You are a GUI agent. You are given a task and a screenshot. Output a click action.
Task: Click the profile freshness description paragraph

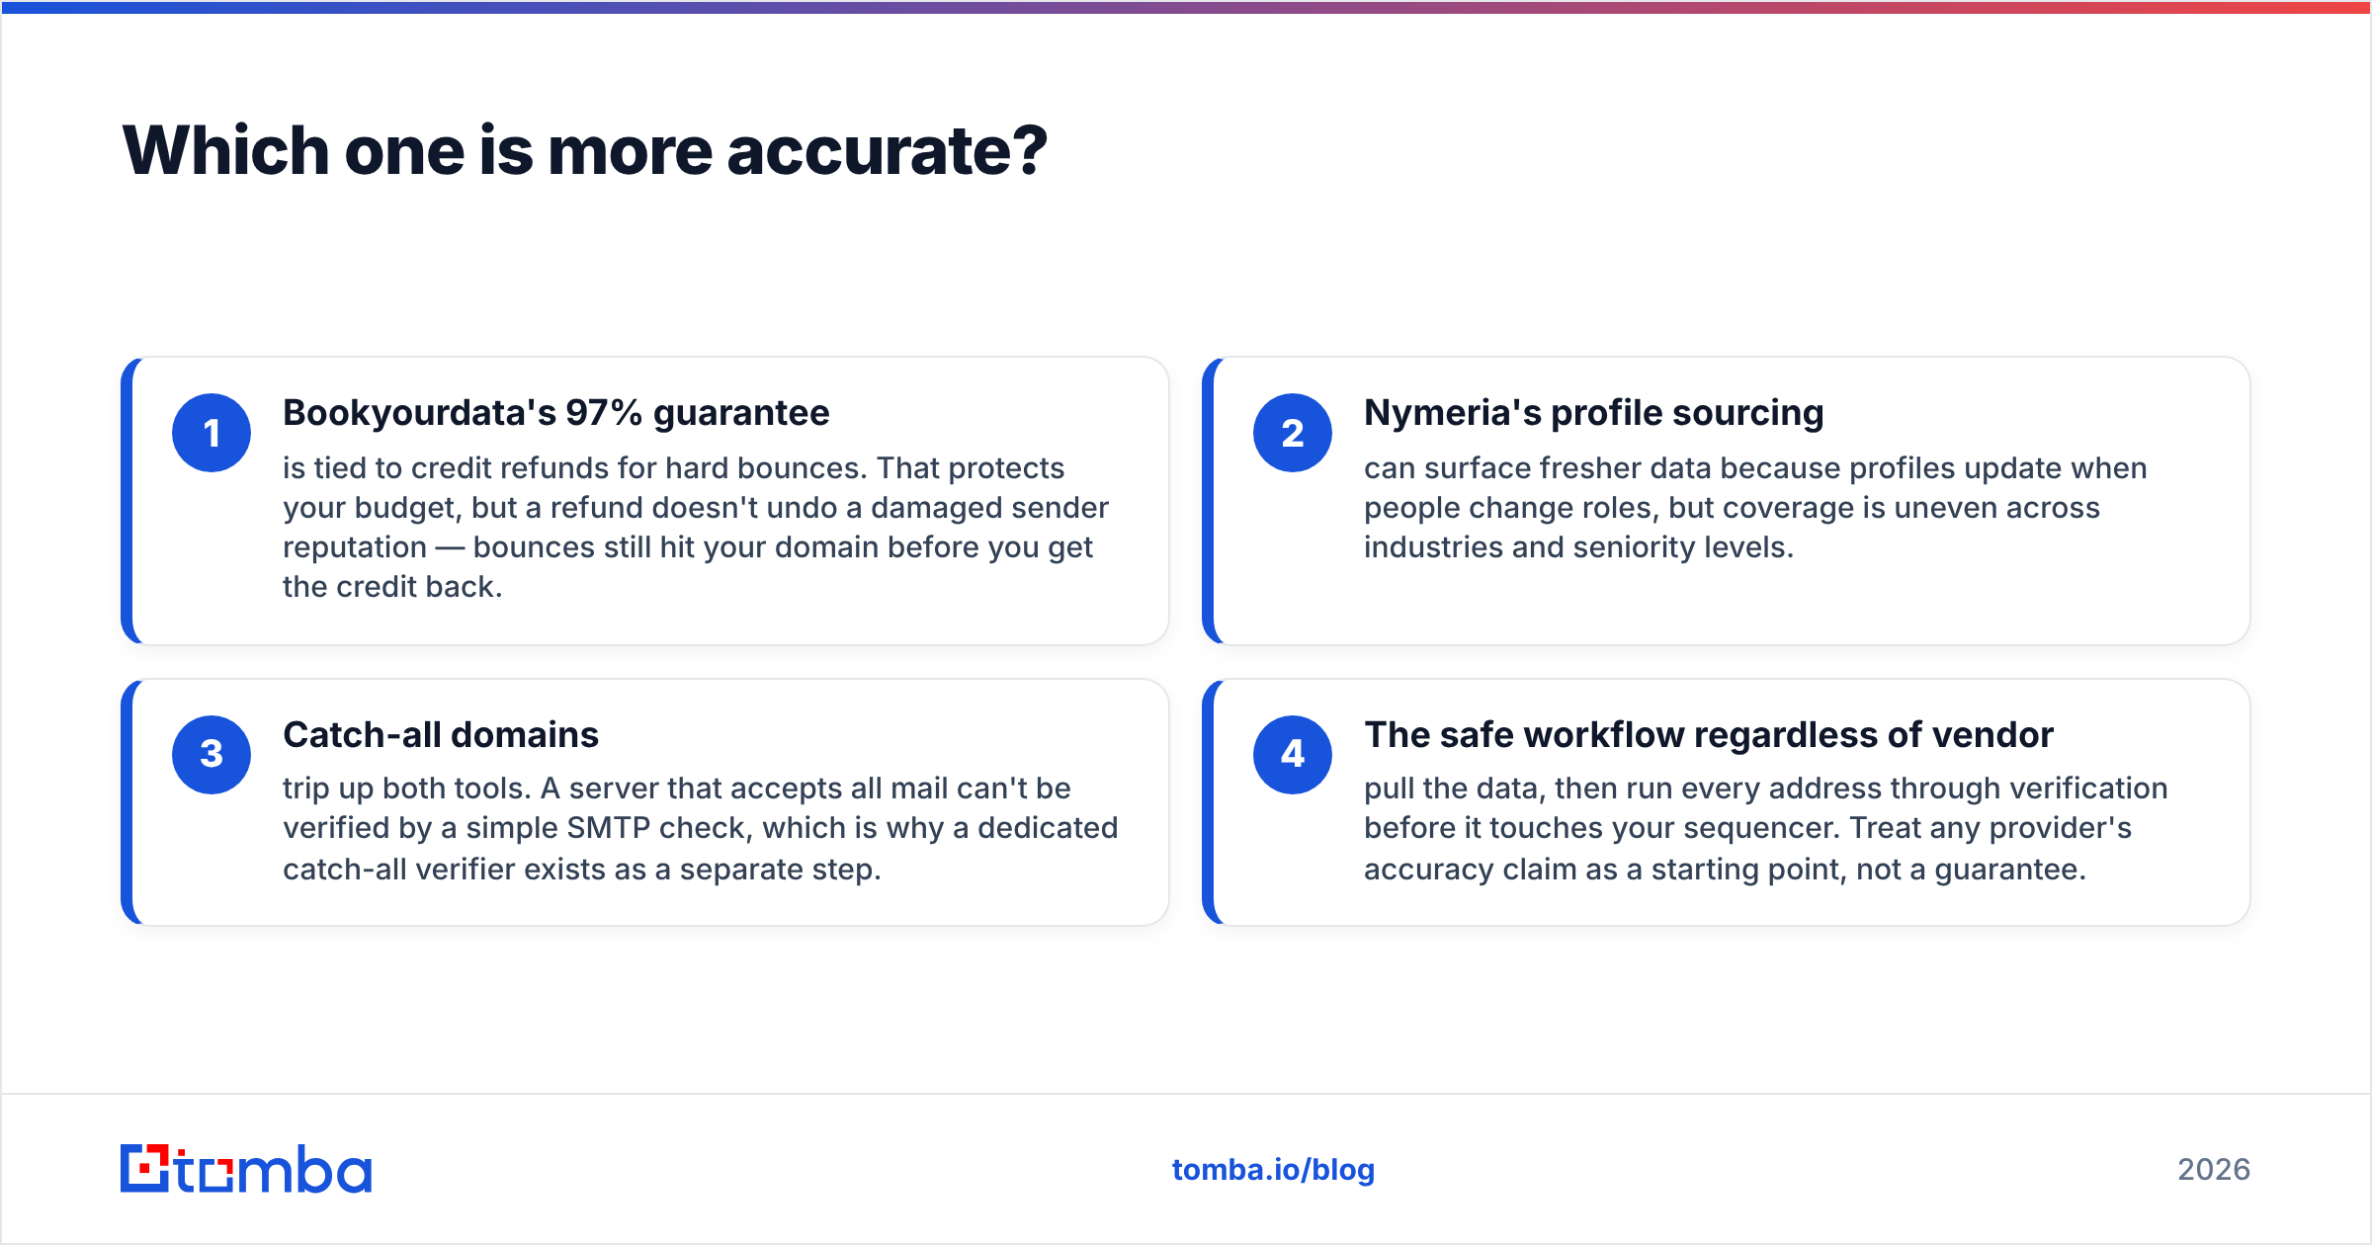click(x=1755, y=507)
